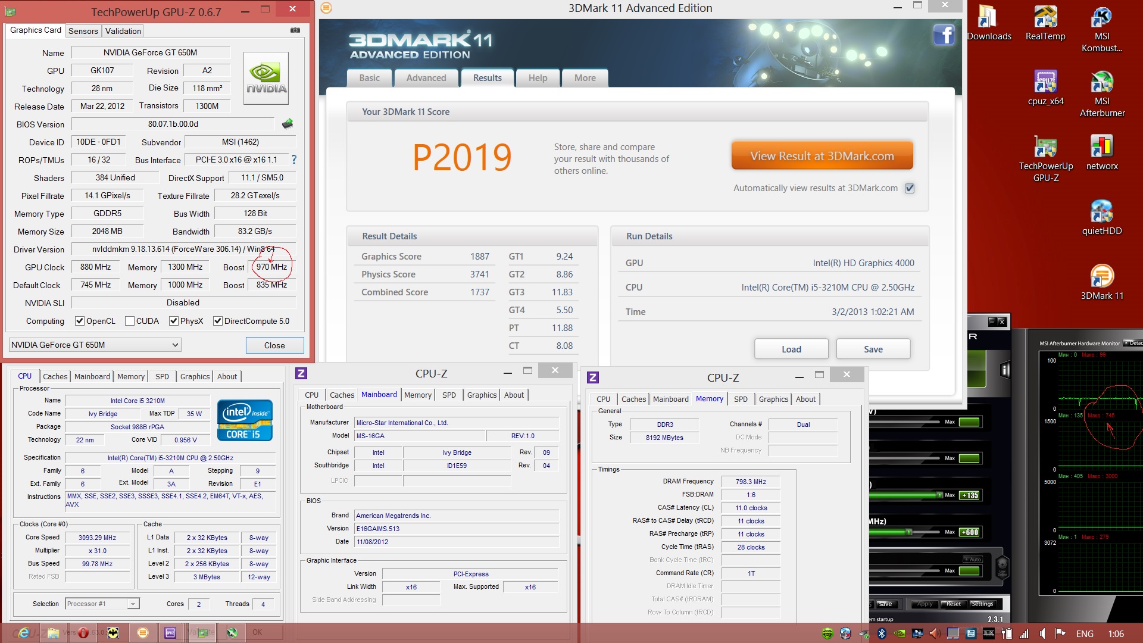Image resolution: width=1143 pixels, height=643 pixels.
Task: Click the ENG language indicator
Action: click(x=1085, y=633)
